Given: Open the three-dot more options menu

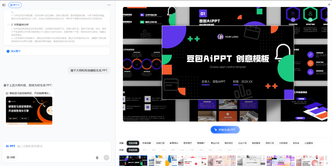Looking at the screenshot, I should coord(109,5).
